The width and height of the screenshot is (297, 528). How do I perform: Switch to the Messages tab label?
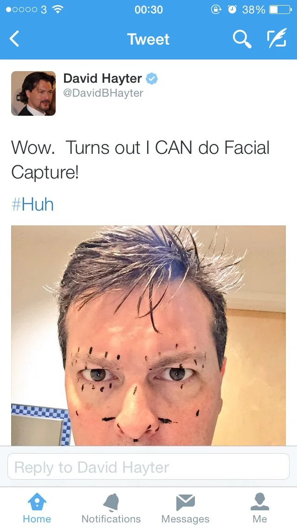(x=185, y=519)
